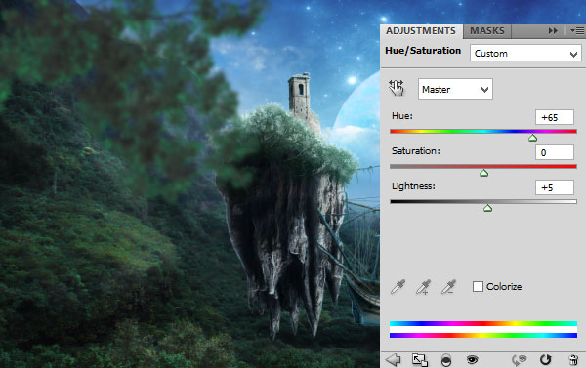The width and height of the screenshot is (586, 368).
Task: Toggle layer visibility eye icon
Action: coord(473,360)
